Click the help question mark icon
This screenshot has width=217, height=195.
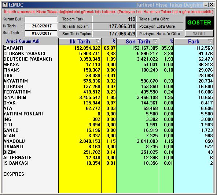5,5
